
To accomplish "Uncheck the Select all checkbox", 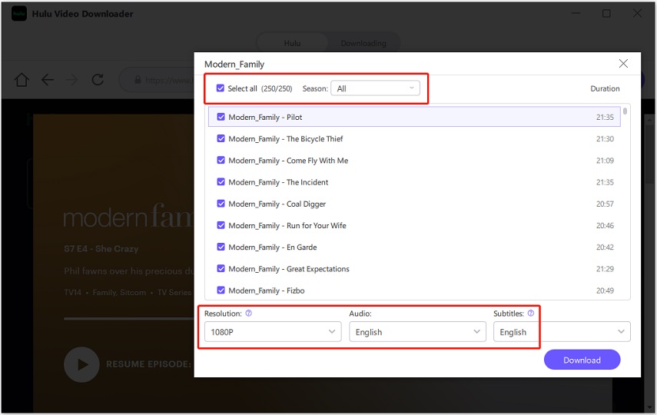I will (221, 88).
